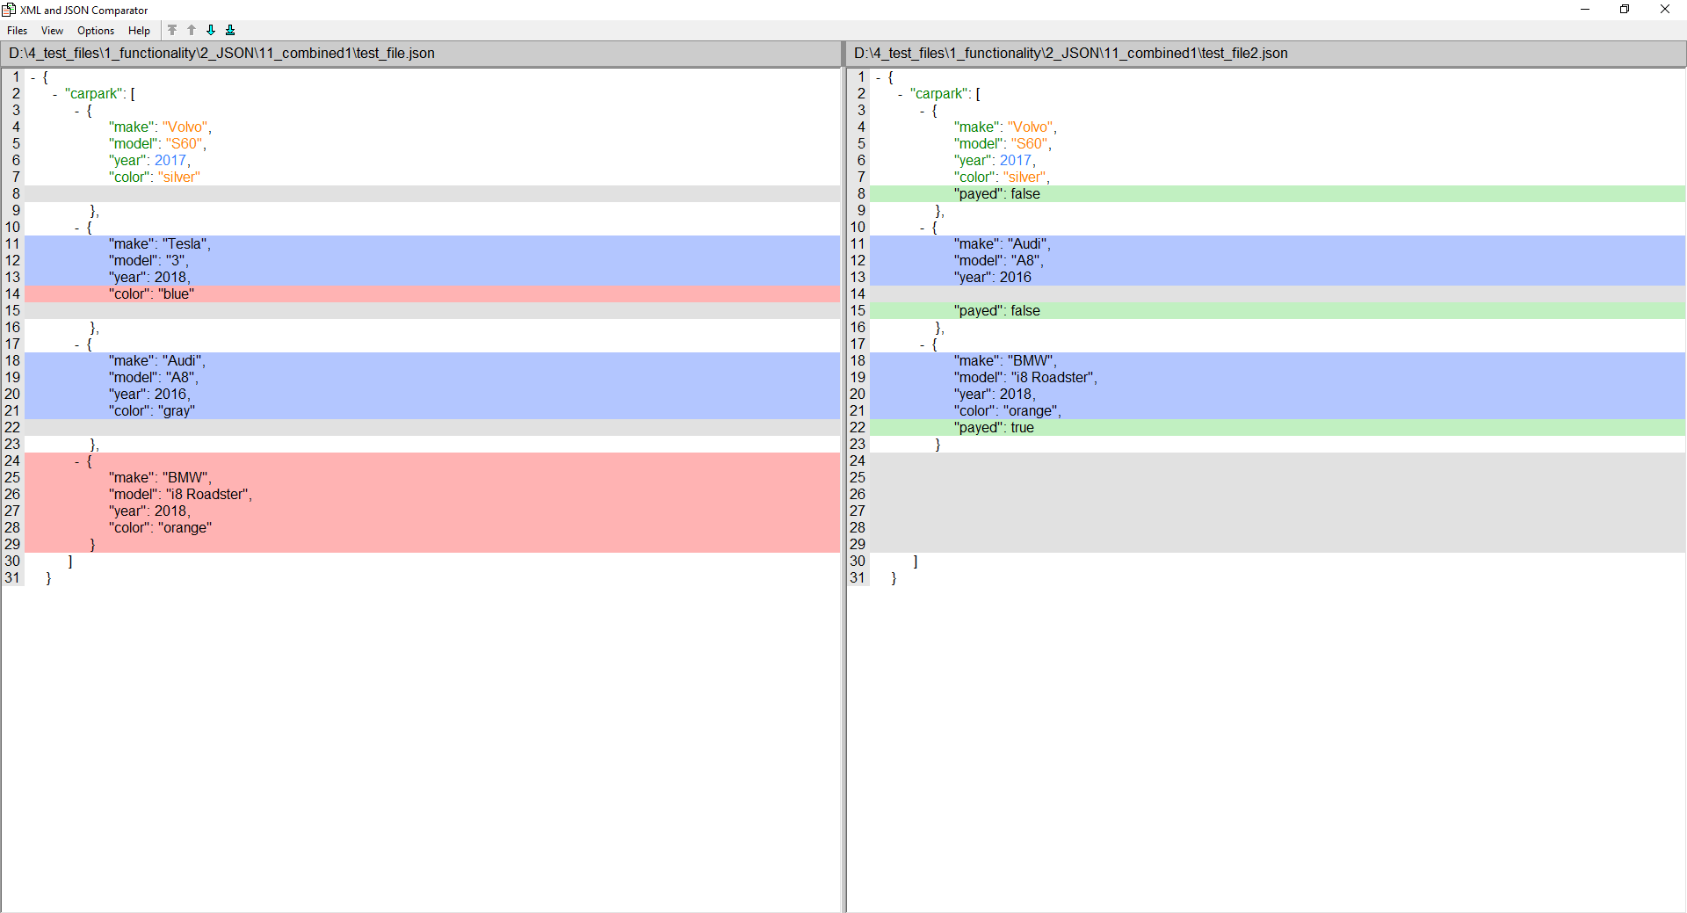This screenshot has width=1687, height=913.
Task: Open the View menu
Action: [52, 31]
